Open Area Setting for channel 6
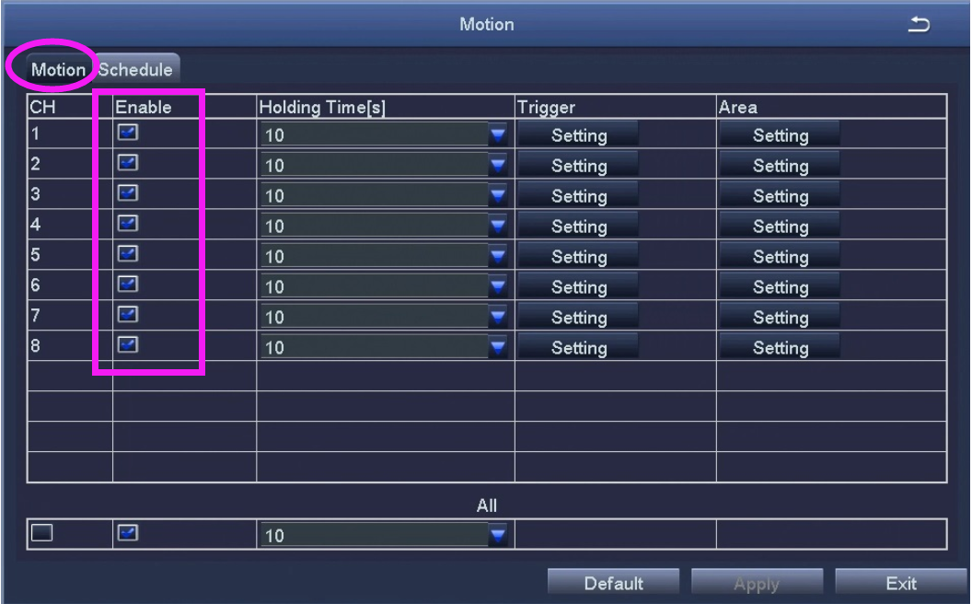Image resolution: width=972 pixels, height=604 pixels. [x=780, y=285]
